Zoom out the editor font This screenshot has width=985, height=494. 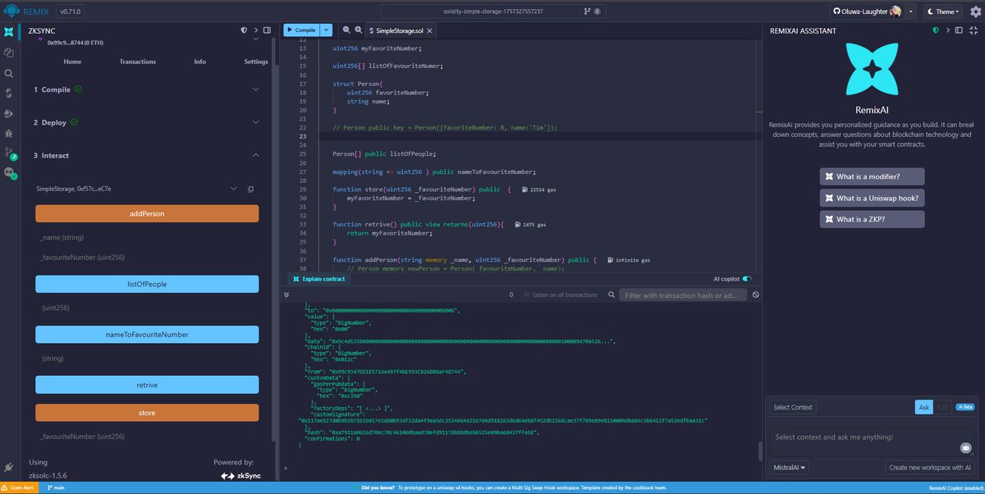coord(346,30)
